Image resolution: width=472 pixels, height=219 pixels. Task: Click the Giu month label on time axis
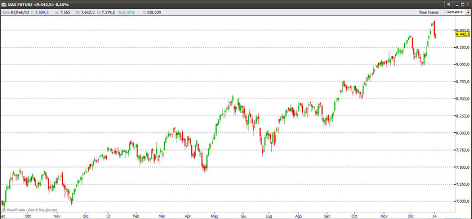point(242,216)
